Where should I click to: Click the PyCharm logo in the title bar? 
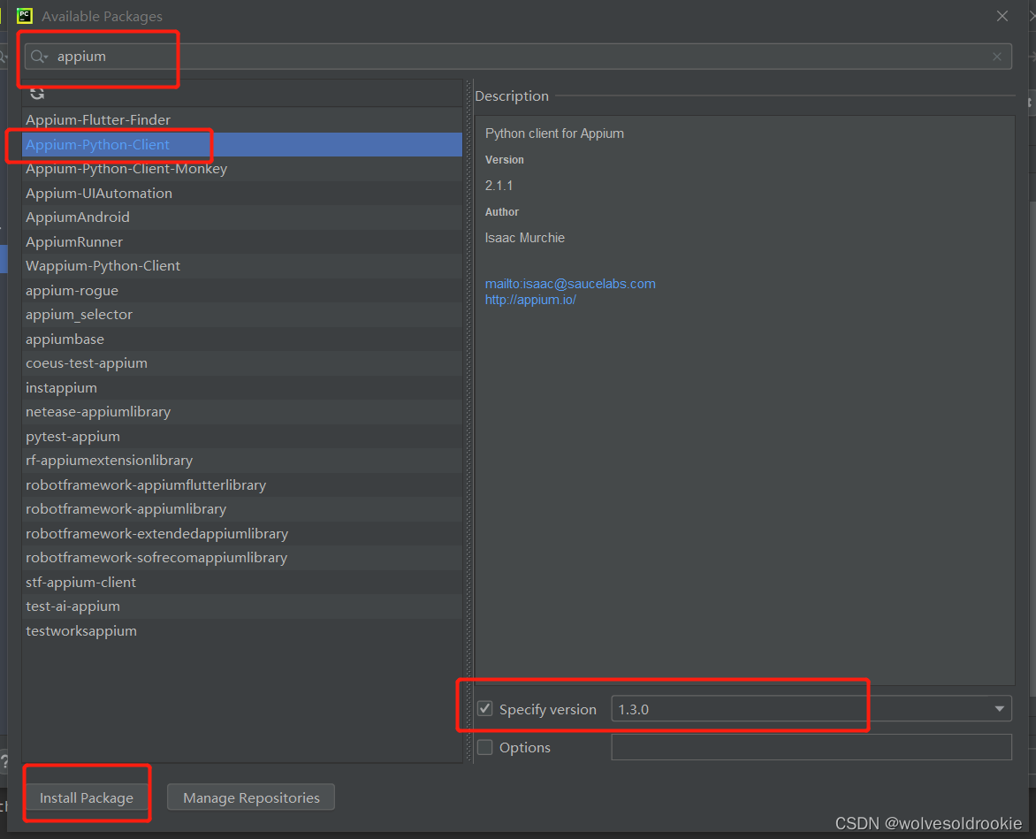click(x=25, y=16)
